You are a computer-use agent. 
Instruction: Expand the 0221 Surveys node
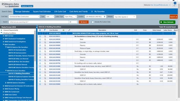[3, 36]
